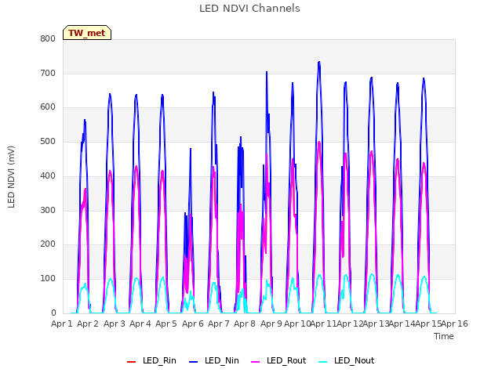This screenshot has height=376, width=502.
Task: Click the Apr 11 x-axis label
Action: 323,324
